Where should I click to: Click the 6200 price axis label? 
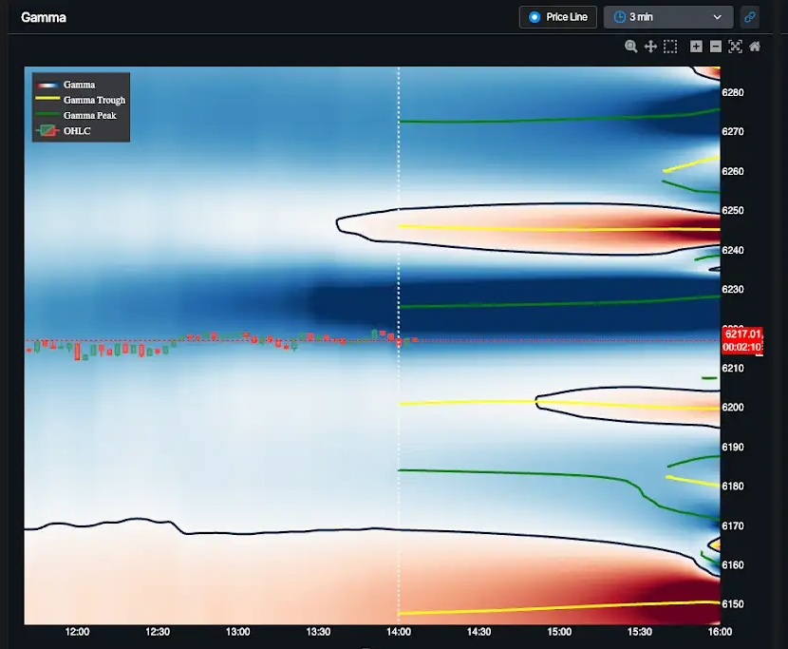pyautogui.click(x=733, y=408)
